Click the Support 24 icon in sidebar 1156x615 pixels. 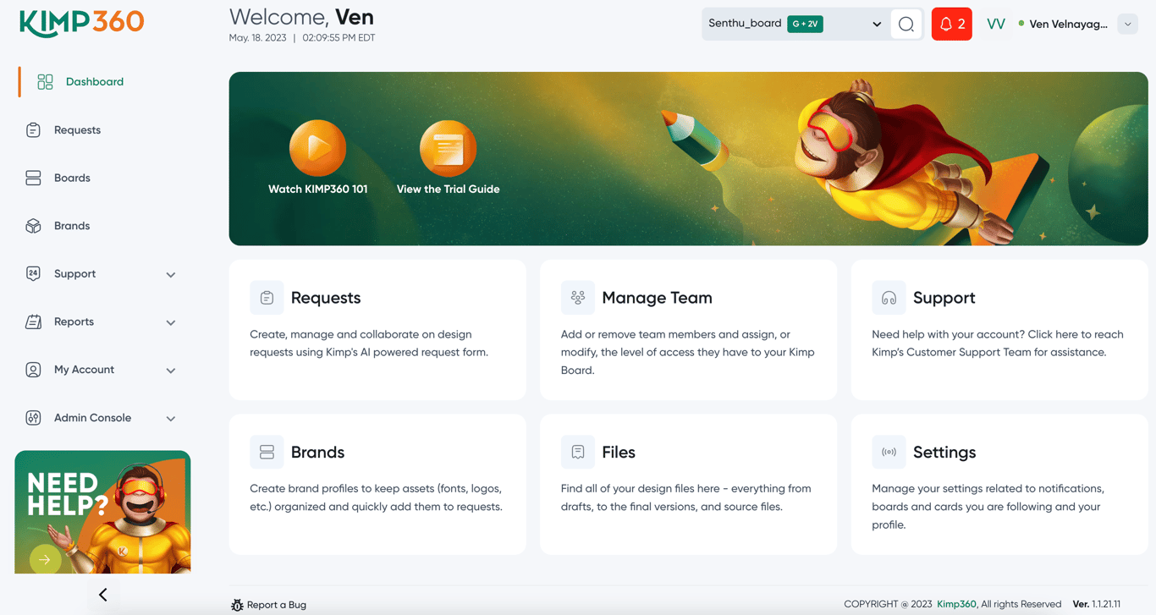click(33, 274)
